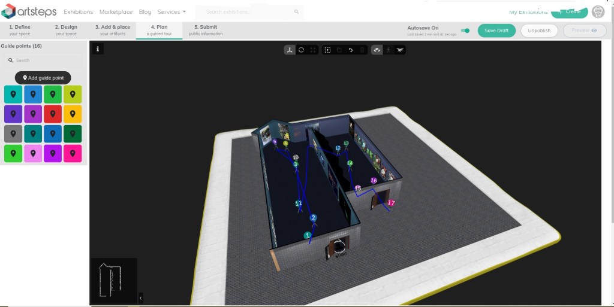Select the red guide point swatch
This screenshot has height=307, width=614.
[x=53, y=114]
